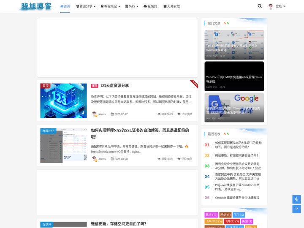304x228 pixels.
Task: Open the 无处安放 menu item
Action: tap(171, 6)
